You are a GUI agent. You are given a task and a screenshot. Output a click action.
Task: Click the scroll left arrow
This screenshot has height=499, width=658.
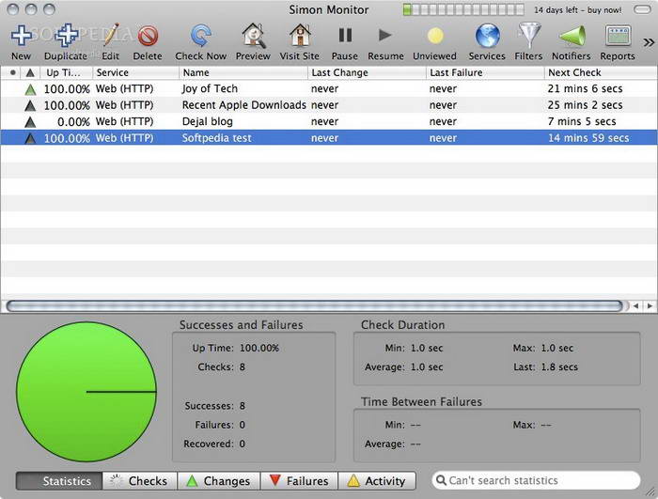click(x=635, y=306)
